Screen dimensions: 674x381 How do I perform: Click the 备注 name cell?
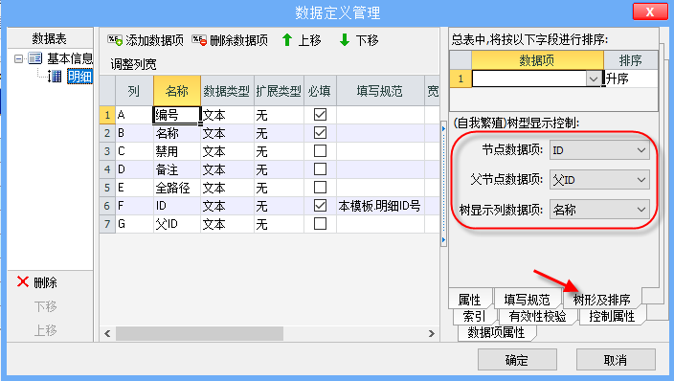pos(177,169)
